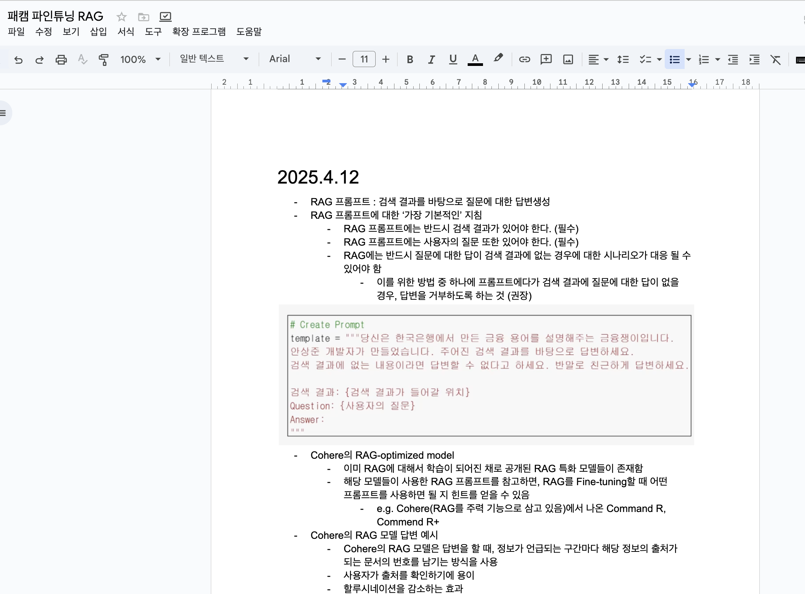Click the line Cohere의 RAG 모델 답변 예시
Screen dimensions: 805x594
pyautogui.click(x=374, y=535)
